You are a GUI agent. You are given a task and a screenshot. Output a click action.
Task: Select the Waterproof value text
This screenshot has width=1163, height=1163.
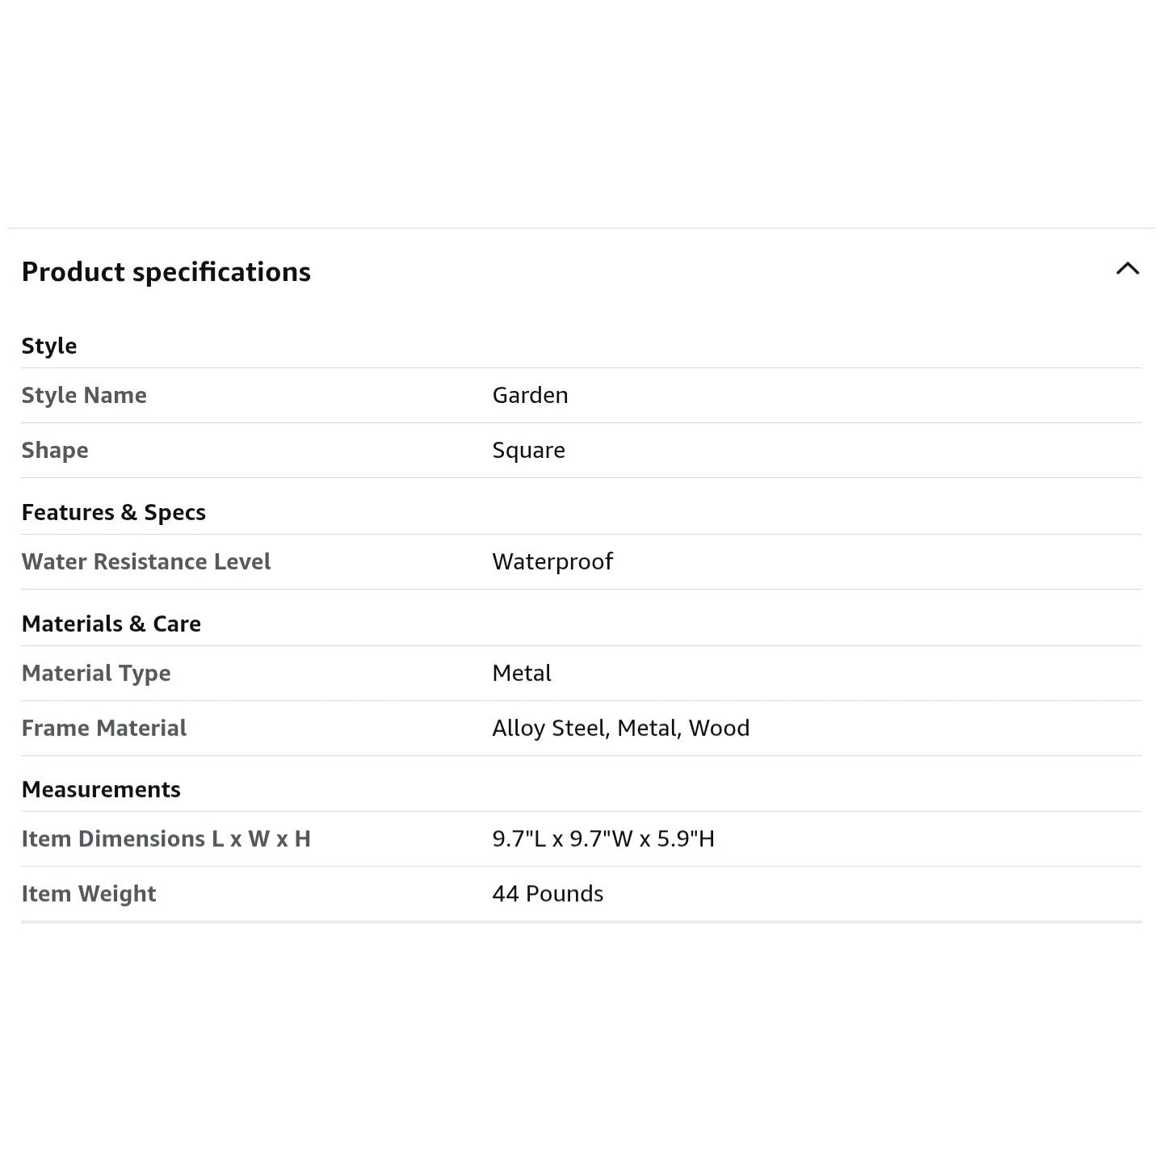(x=552, y=561)
